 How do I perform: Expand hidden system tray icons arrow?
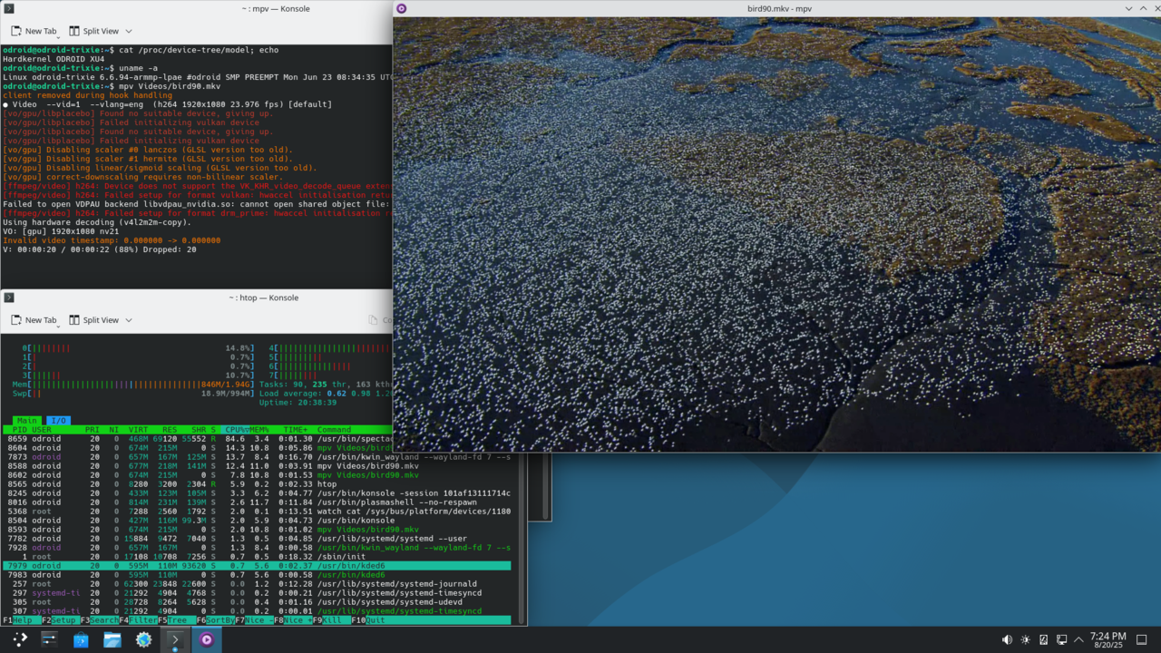[1078, 639]
